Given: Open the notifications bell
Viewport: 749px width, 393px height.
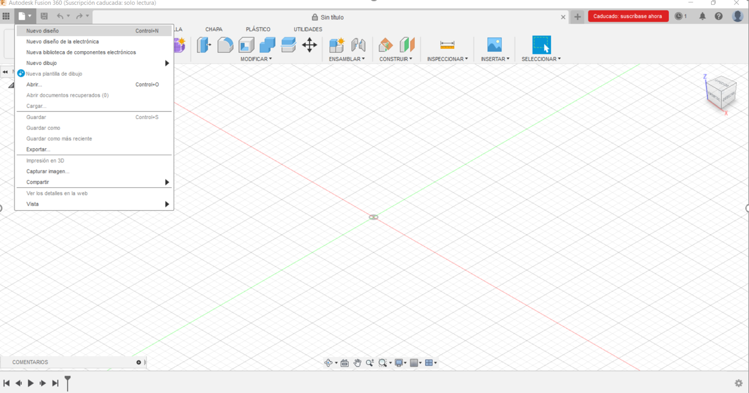Looking at the screenshot, I should click(x=703, y=16).
